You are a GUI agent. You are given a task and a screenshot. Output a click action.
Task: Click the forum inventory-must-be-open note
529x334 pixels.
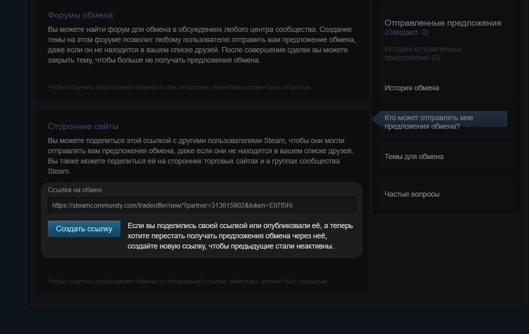(x=180, y=87)
